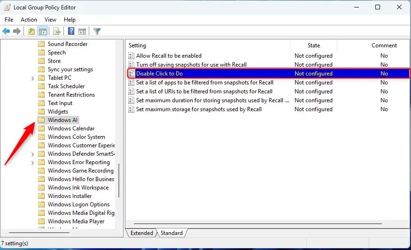The image size is (411, 250).
Task: Click the Back arrow toolbar icon
Action: point(6,31)
